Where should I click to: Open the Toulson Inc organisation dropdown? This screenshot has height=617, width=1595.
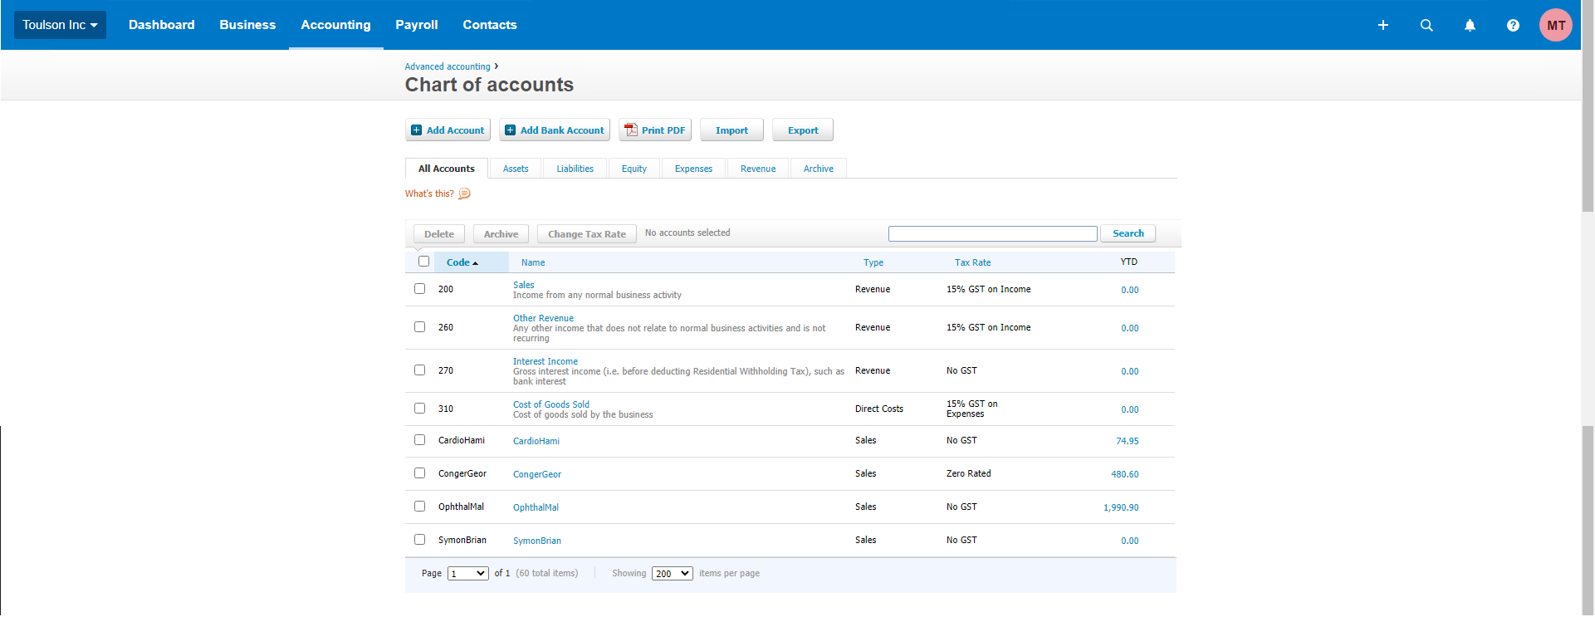60,25
